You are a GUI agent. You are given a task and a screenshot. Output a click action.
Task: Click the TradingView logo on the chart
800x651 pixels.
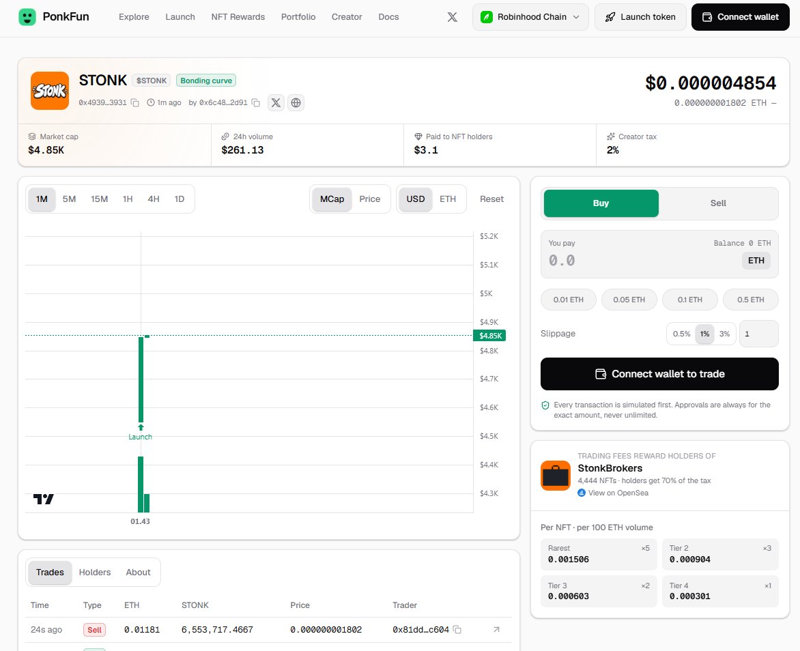click(x=44, y=499)
